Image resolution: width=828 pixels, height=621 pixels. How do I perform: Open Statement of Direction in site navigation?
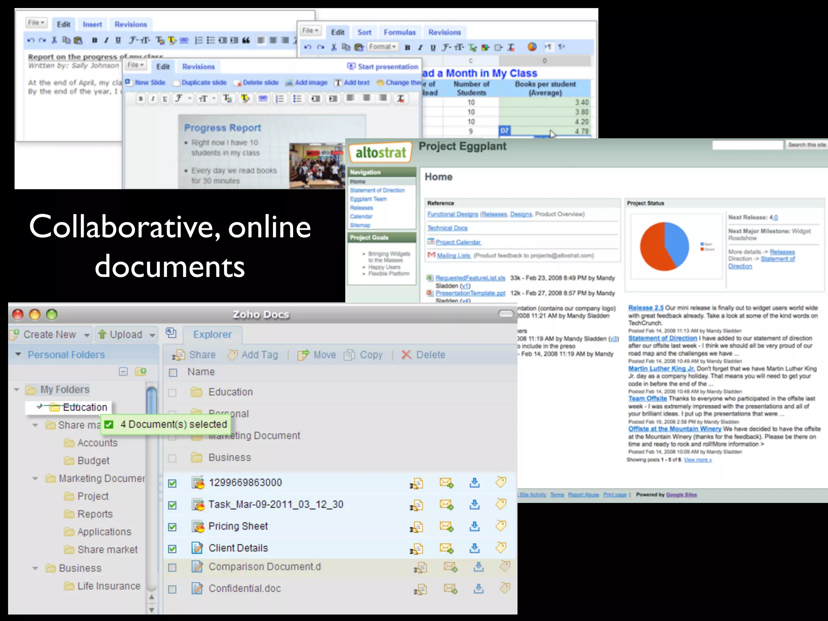[x=377, y=190]
